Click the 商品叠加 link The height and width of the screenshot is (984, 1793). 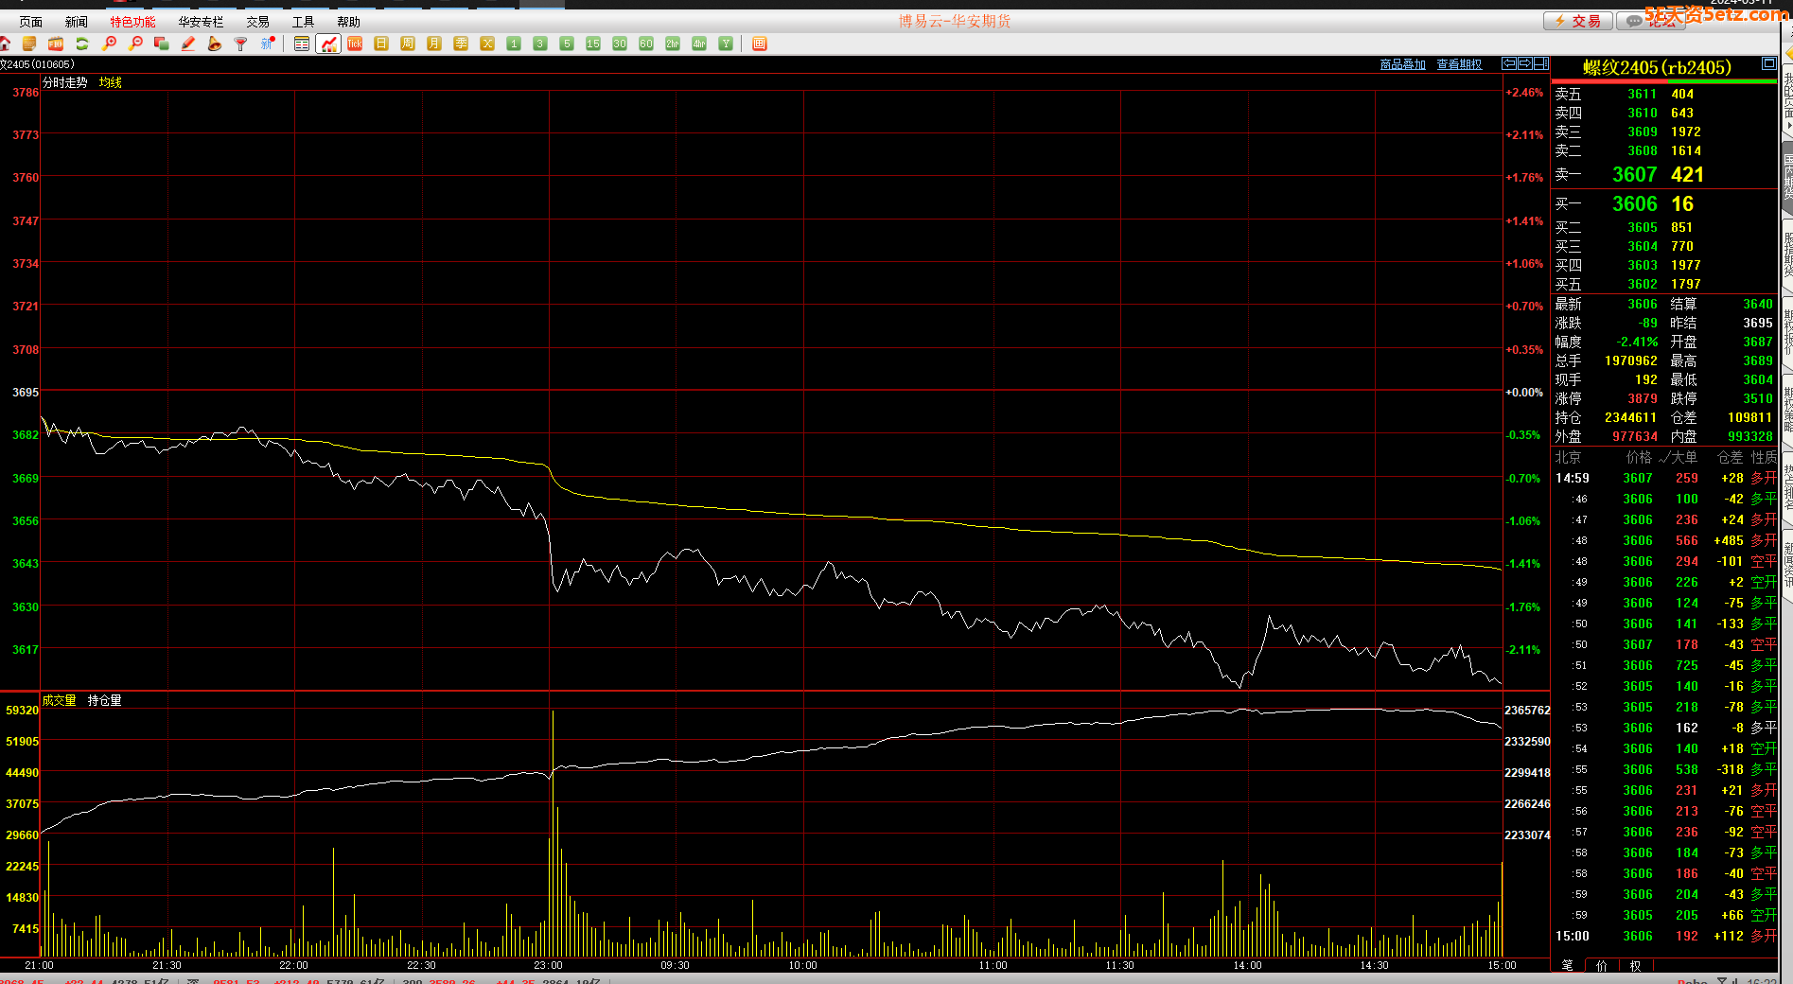point(1402,64)
